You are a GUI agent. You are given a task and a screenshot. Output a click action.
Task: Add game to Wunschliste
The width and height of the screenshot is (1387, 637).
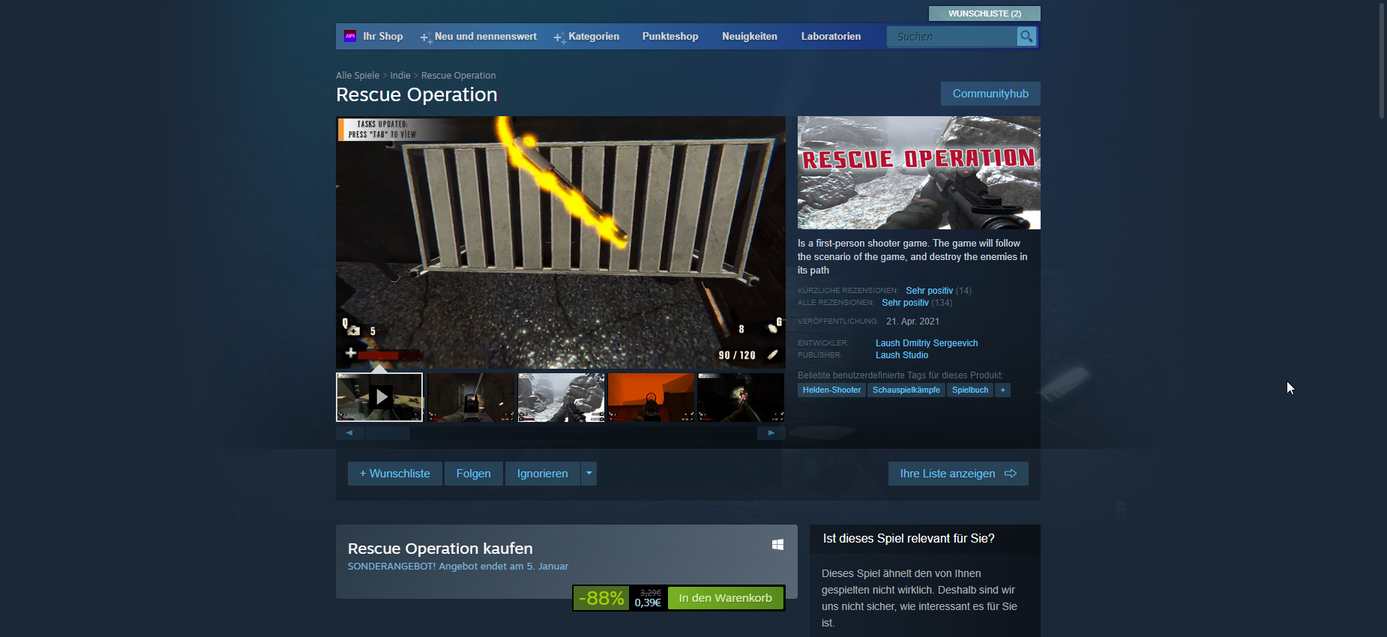point(395,474)
